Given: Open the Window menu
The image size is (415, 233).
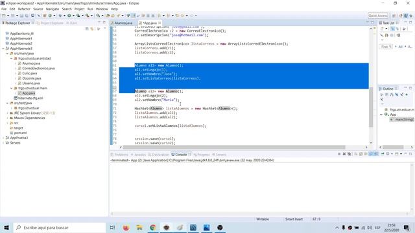Looking at the screenshot, I should [x=102, y=9].
